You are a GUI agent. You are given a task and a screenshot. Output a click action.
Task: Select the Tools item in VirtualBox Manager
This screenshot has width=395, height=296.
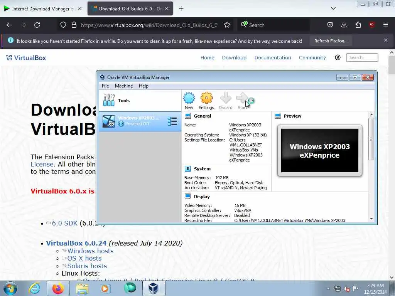[140, 101]
